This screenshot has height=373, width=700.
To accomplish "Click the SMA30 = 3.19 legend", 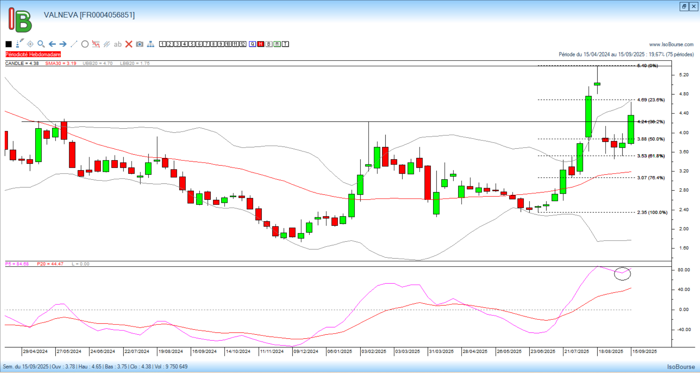I will [x=61, y=63].
